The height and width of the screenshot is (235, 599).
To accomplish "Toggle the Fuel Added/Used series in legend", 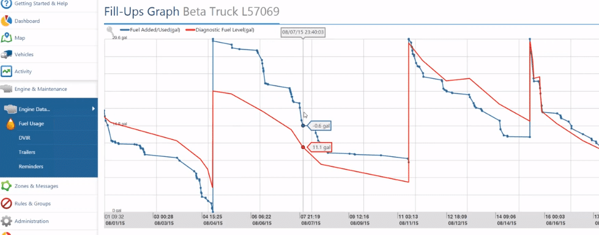I will [150, 29].
